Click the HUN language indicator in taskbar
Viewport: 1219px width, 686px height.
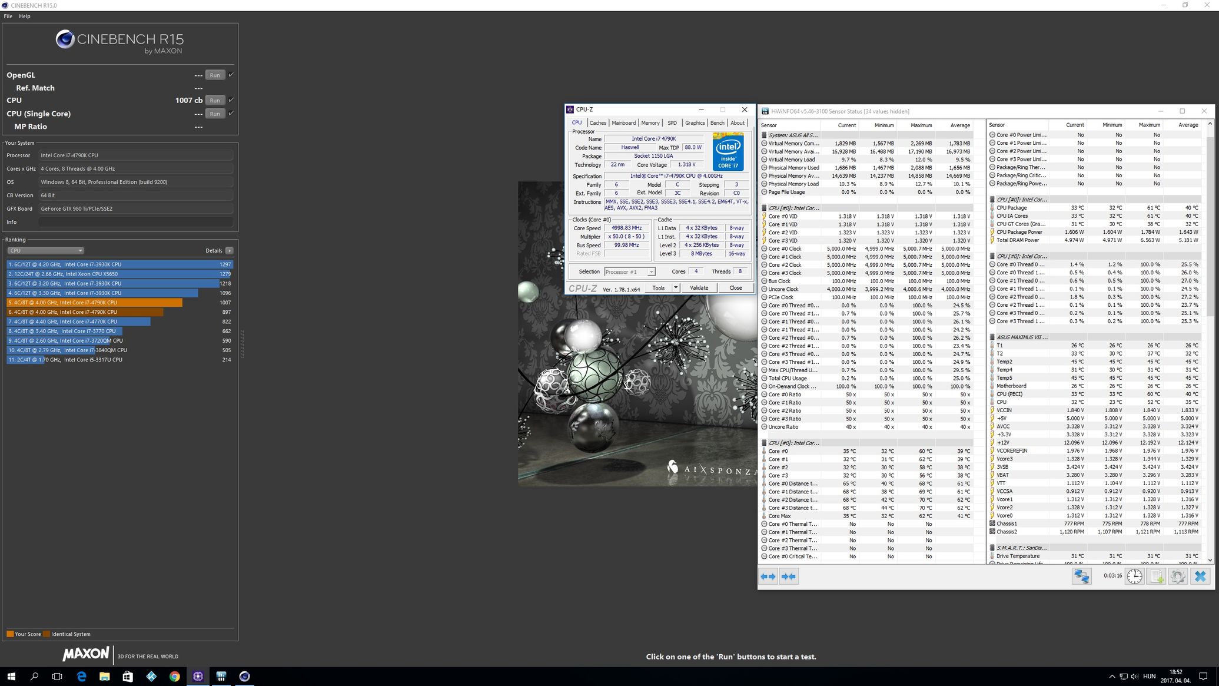pos(1149,677)
